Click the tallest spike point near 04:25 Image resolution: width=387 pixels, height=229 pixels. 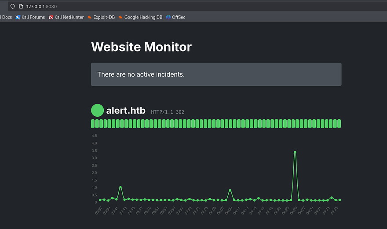(x=295, y=152)
